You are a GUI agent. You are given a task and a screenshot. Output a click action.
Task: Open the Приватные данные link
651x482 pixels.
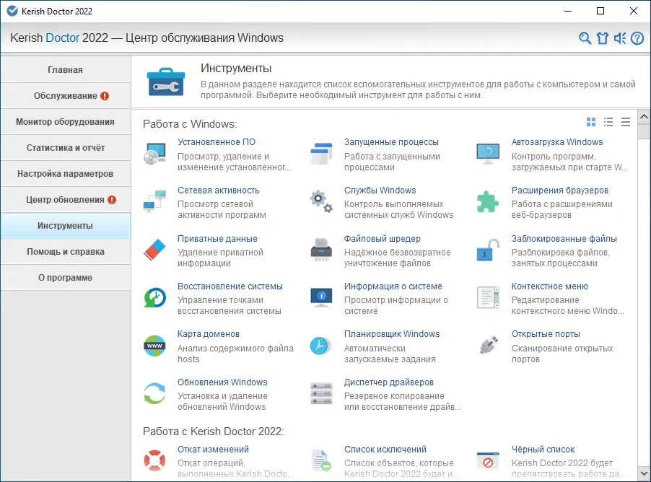217,239
